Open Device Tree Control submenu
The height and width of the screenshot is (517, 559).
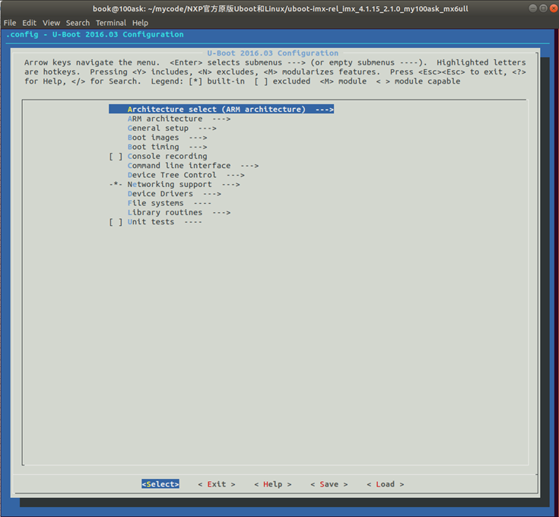[186, 175]
